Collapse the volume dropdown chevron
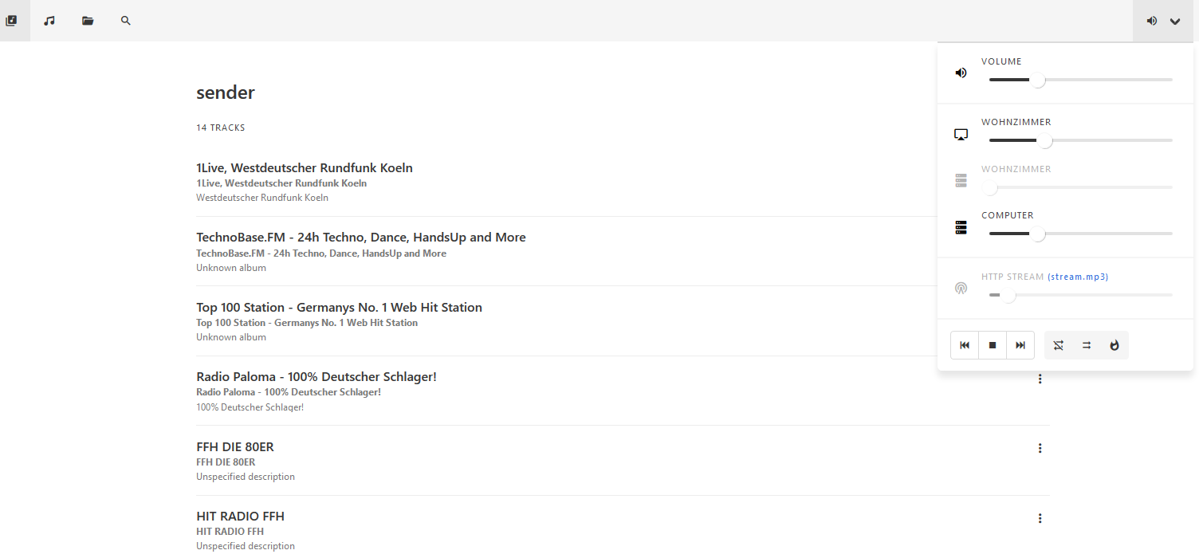 [x=1175, y=22]
